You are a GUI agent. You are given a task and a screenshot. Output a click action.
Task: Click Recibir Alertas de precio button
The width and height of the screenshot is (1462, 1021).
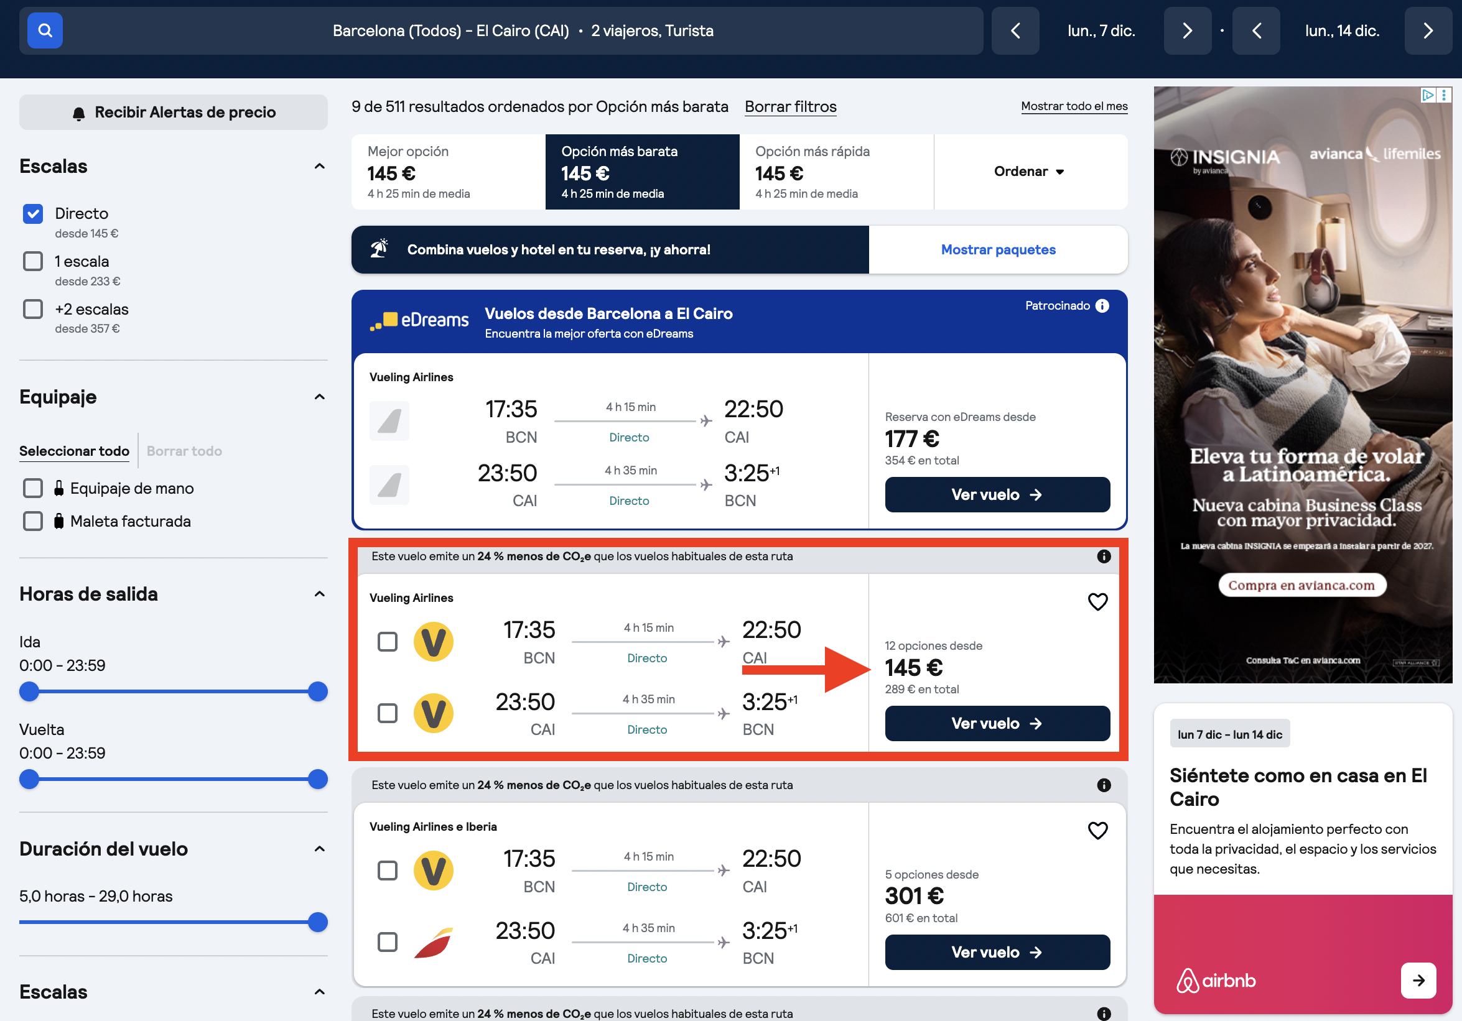point(173,113)
